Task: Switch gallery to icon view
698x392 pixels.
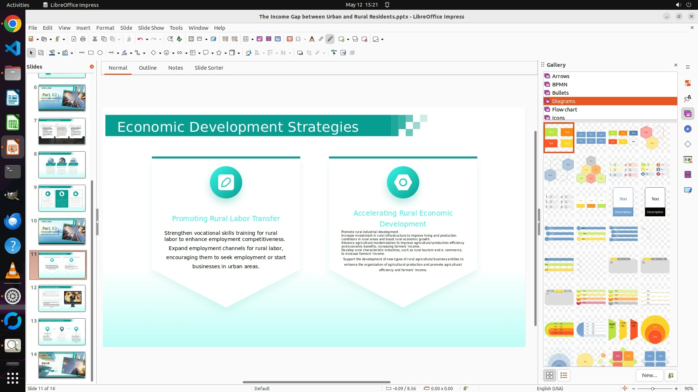Action: click(549, 375)
